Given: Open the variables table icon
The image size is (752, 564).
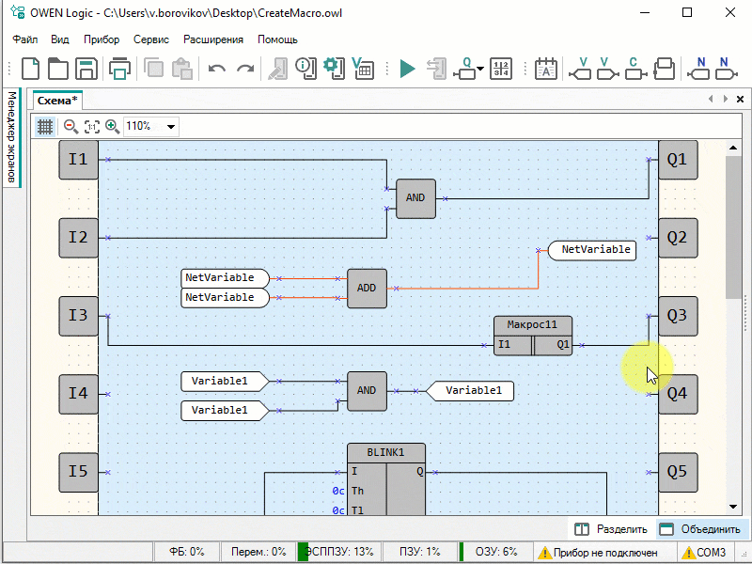Looking at the screenshot, I should coord(362,69).
